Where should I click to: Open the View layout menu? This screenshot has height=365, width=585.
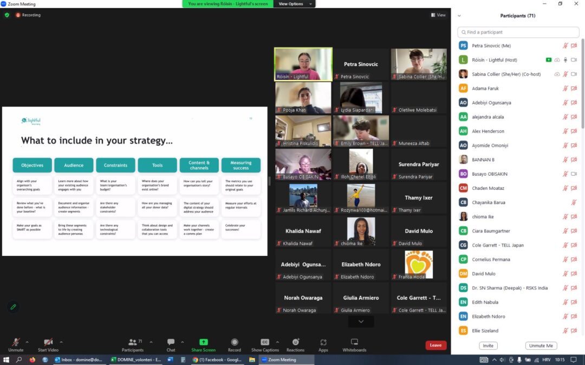pos(438,15)
